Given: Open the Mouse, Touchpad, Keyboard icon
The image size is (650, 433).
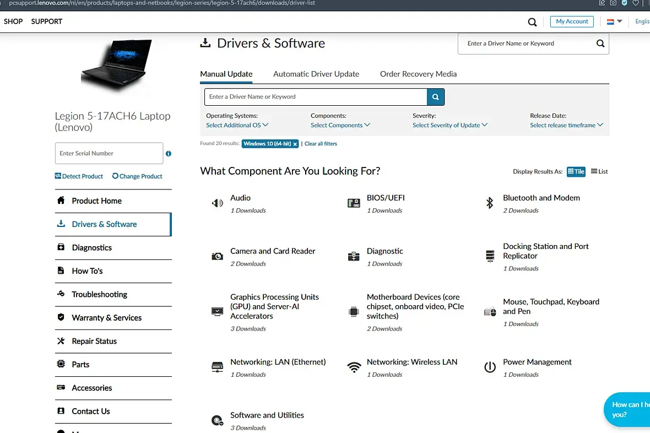Looking at the screenshot, I should click(x=490, y=311).
